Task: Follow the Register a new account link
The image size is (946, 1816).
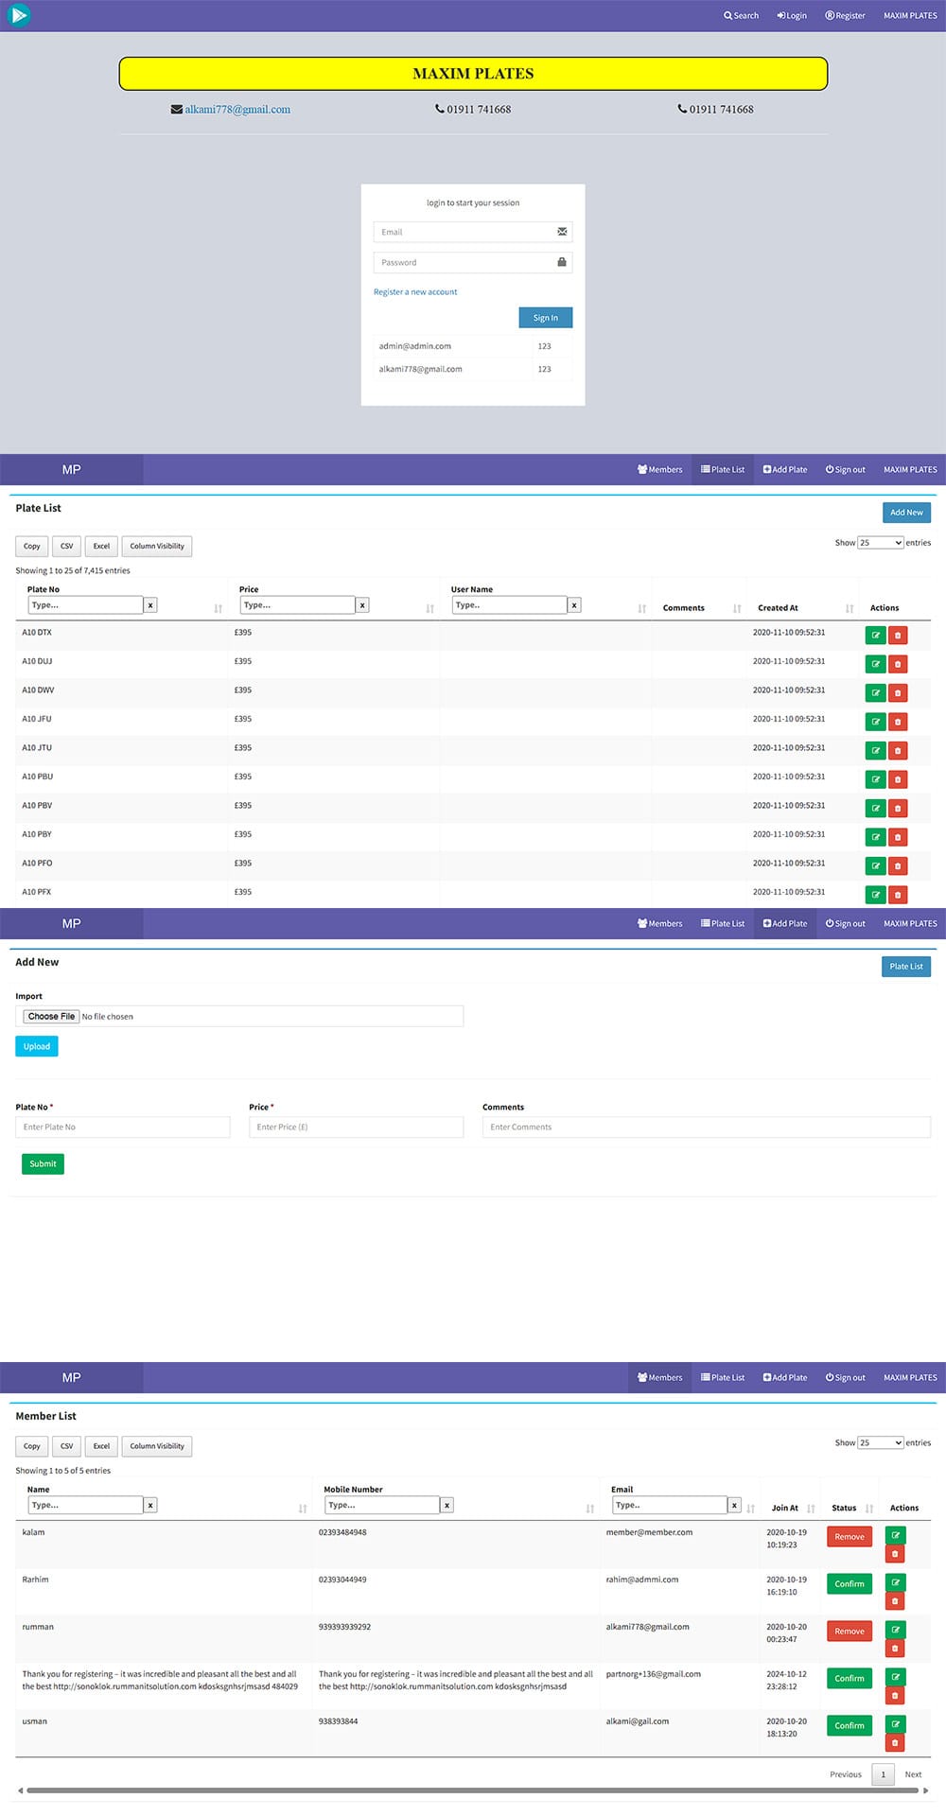Action: 415,292
